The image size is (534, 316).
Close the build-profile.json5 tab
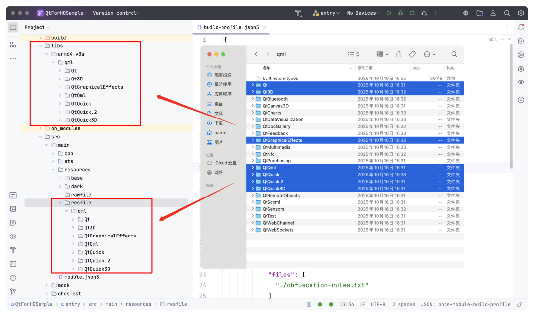pyautogui.click(x=264, y=27)
